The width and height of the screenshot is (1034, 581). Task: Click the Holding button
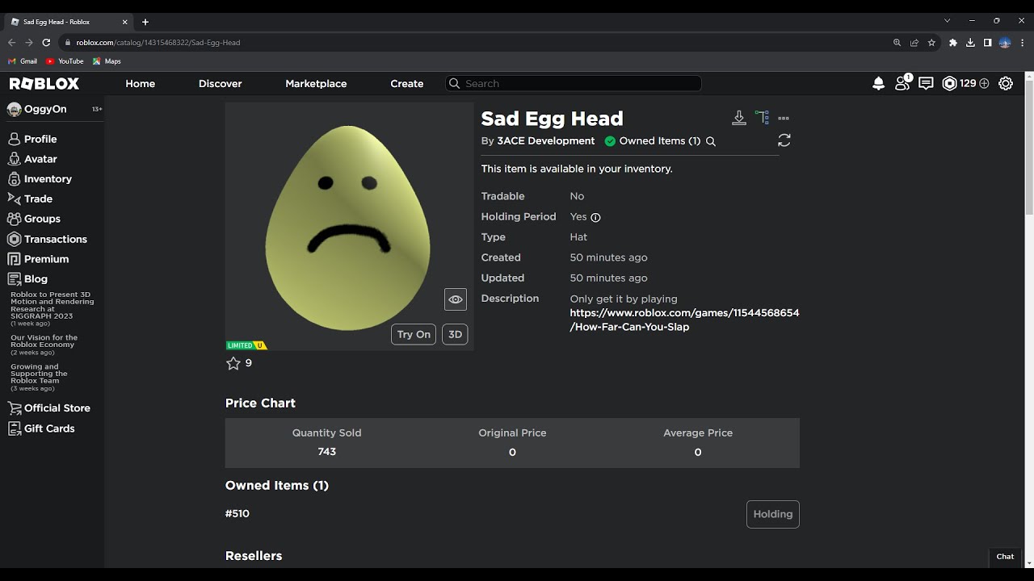pyautogui.click(x=773, y=514)
